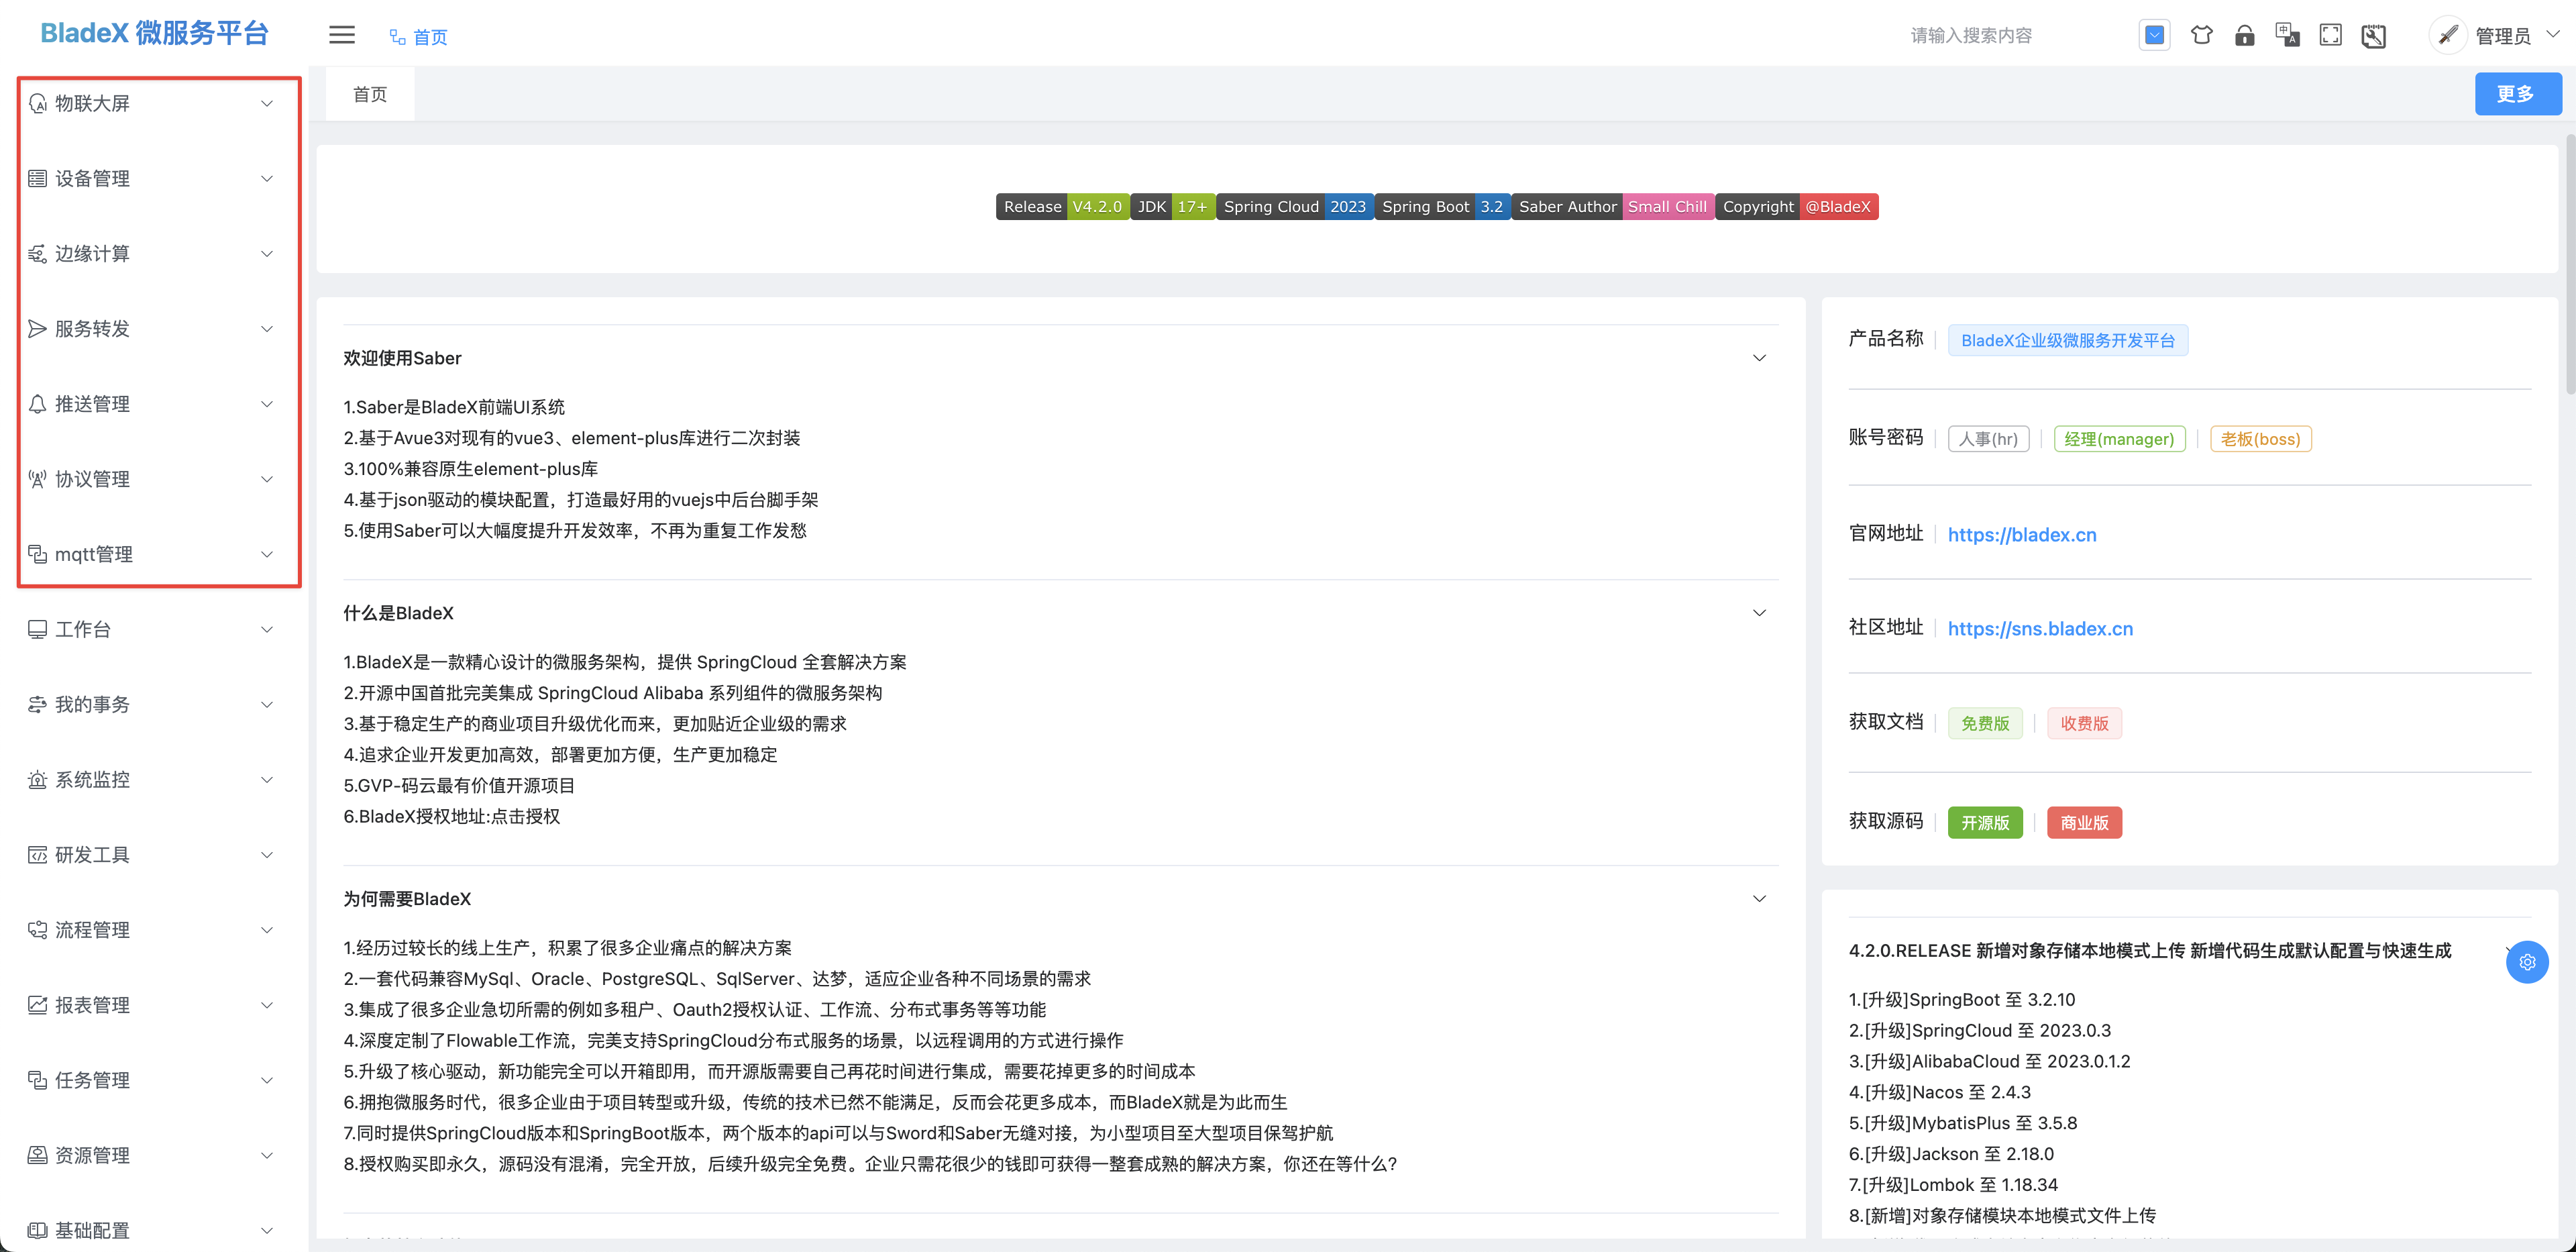Click the 首页 breadcrumb in the header
The width and height of the screenshot is (2576, 1252).
tap(430, 37)
